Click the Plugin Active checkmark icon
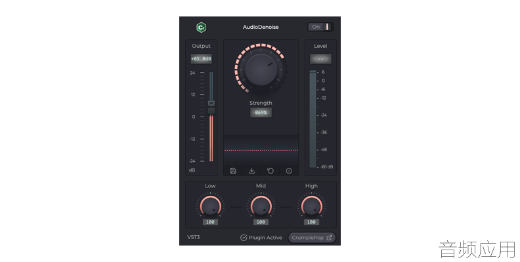The image size is (520, 262). click(x=244, y=238)
